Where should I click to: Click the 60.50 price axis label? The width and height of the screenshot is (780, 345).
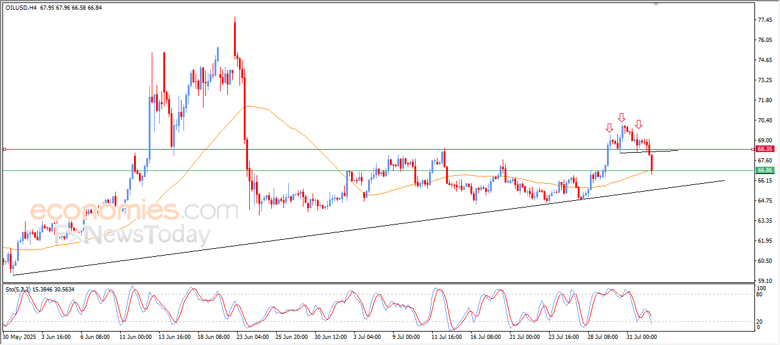tap(765, 261)
